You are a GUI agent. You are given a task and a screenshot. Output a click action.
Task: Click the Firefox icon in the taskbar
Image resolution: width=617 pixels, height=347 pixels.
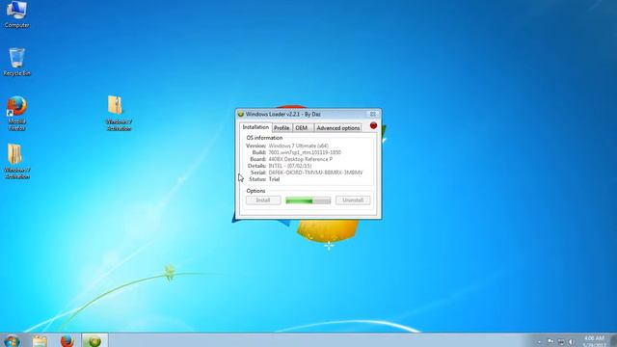pos(67,341)
